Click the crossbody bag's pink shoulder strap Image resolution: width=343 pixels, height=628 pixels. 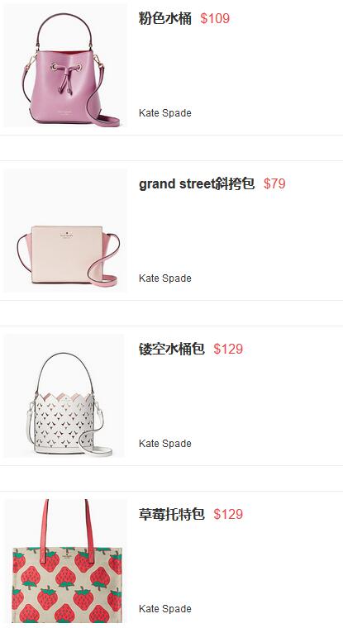click(103, 260)
